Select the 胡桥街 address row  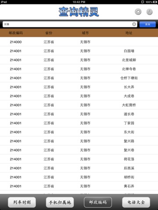79,177
